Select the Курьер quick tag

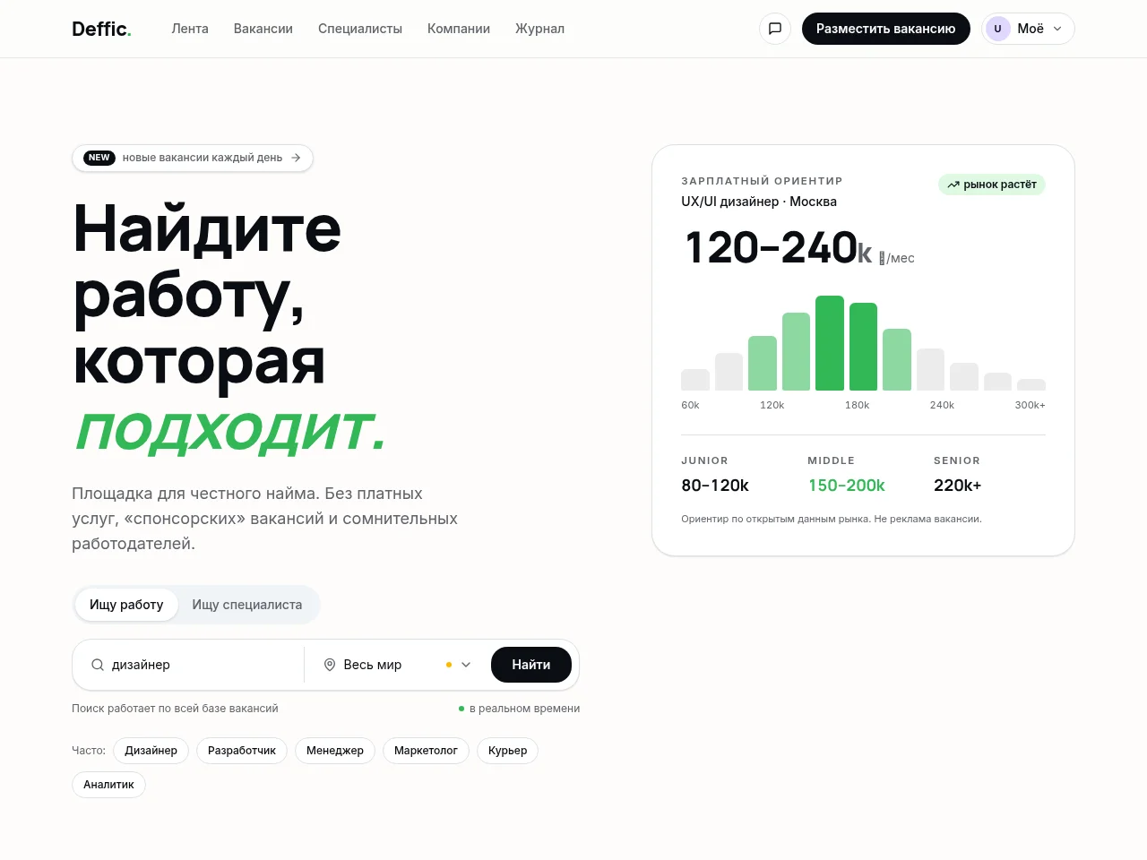coord(507,751)
